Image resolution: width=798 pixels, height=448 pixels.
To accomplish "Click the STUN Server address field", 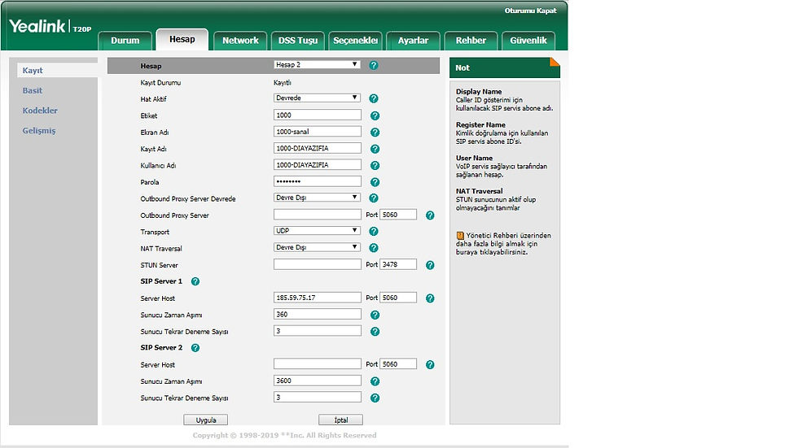I will click(x=318, y=264).
